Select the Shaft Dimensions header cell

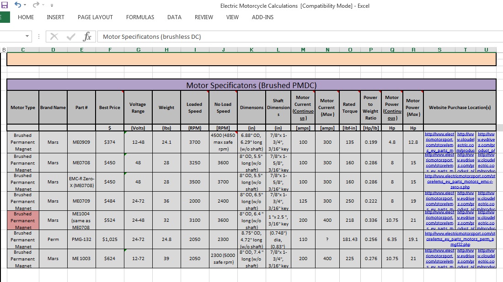(278, 108)
